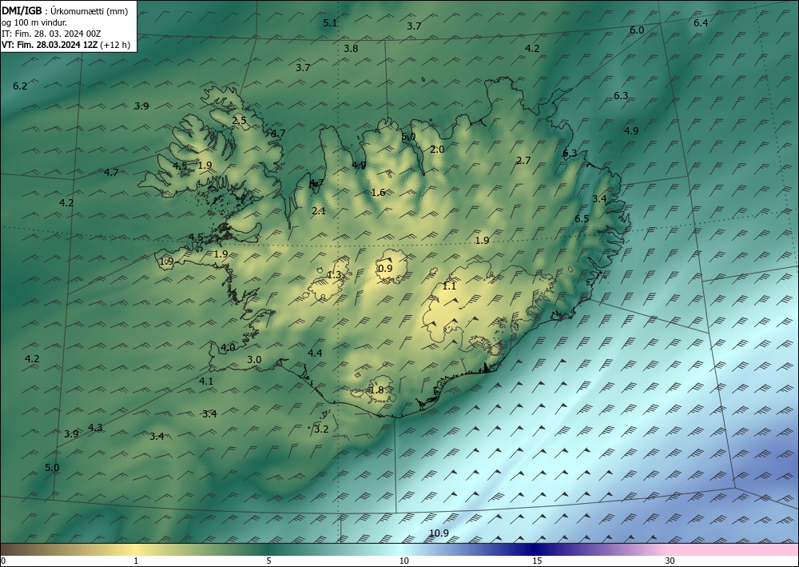Select the 6.4 value label

[x=701, y=23]
